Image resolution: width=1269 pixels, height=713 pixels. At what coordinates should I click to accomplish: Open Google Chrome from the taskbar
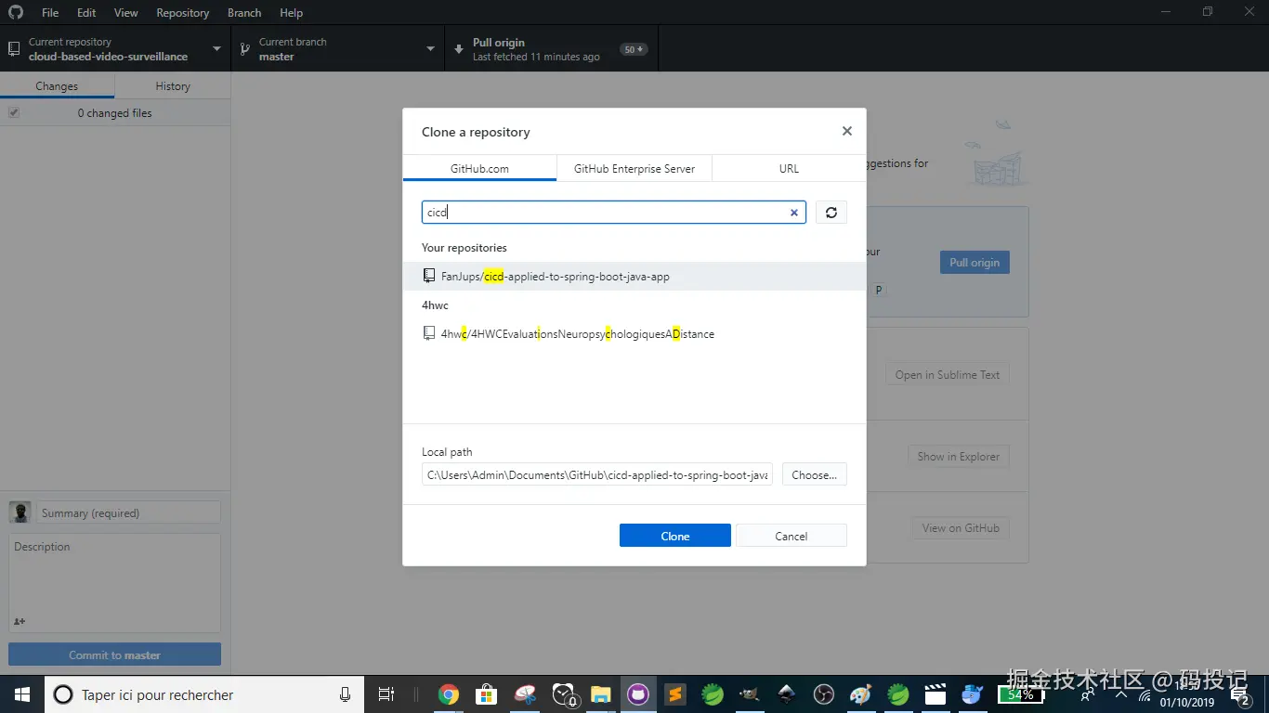click(449, 694)
